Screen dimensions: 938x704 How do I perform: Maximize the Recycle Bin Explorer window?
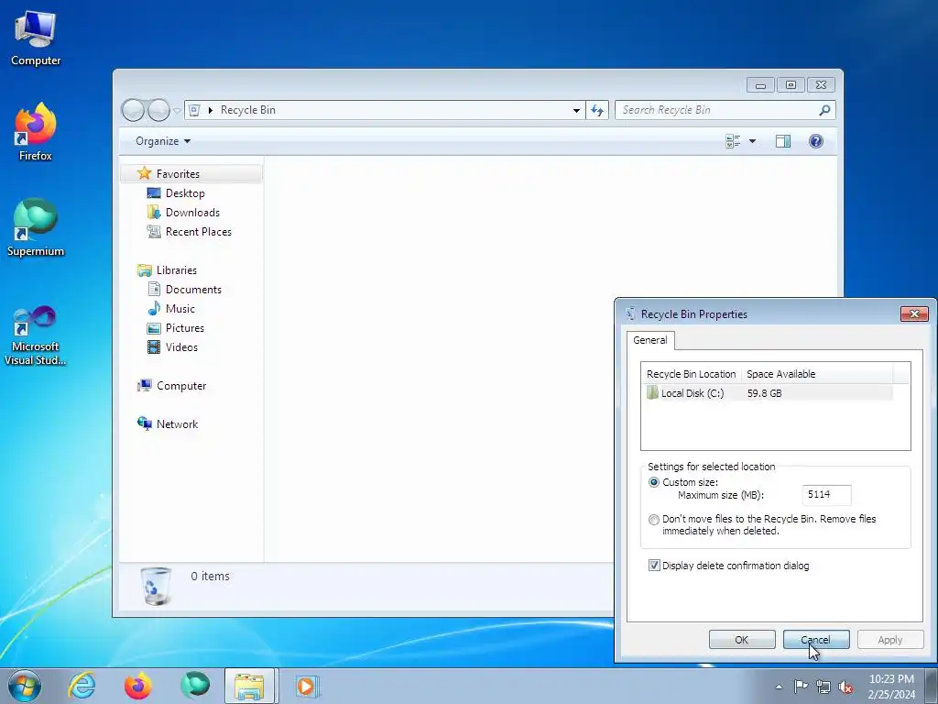point(791,85)
